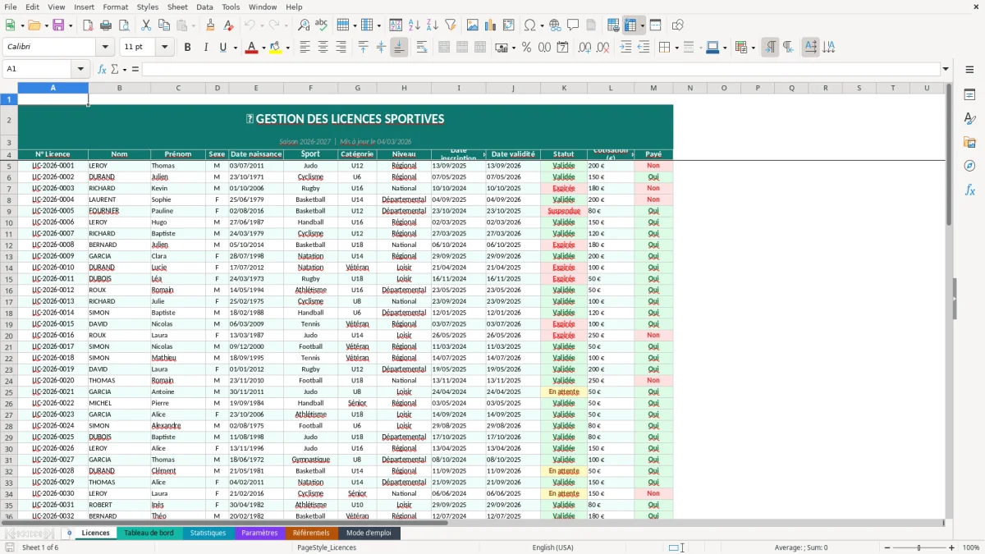
Task: Format as percent
Action: [x=526, y=48]
